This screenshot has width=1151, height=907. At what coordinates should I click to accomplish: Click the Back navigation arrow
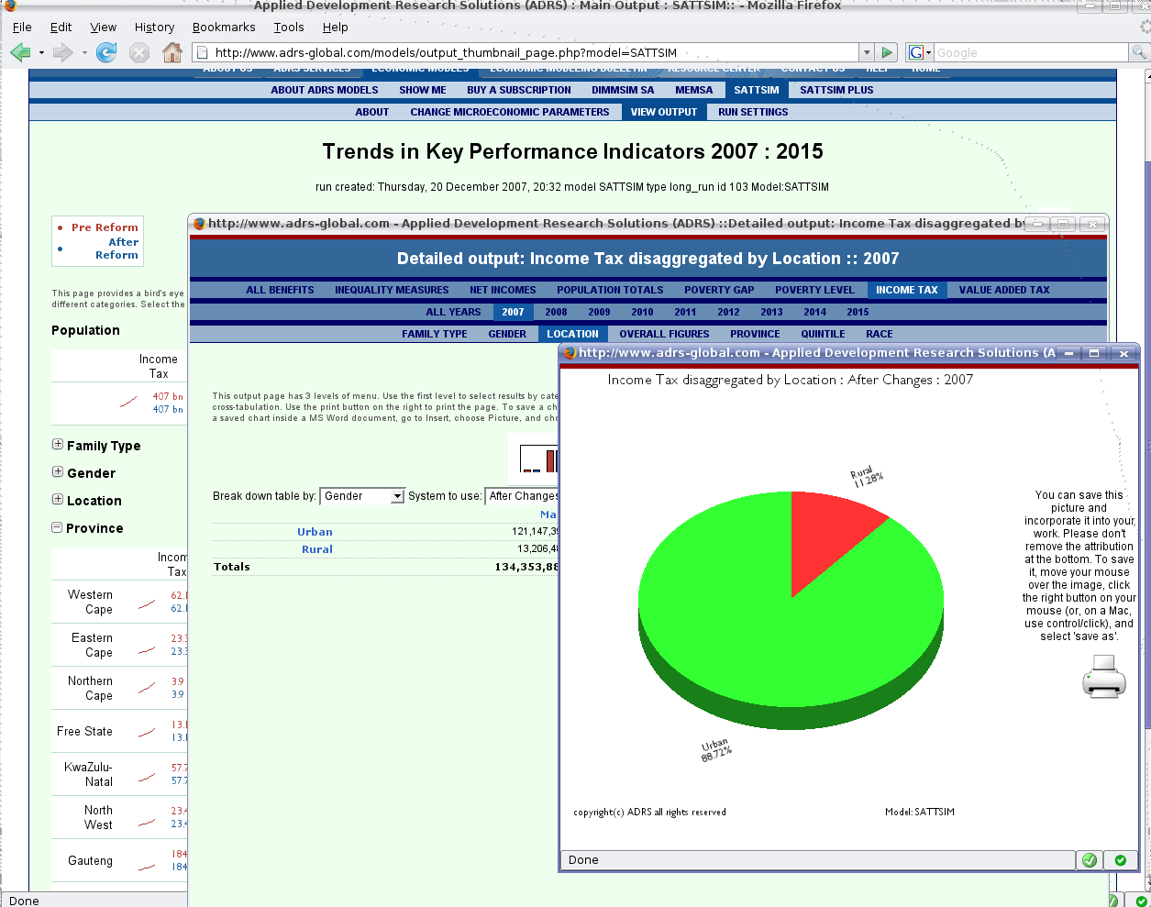click(x=19, y=51)
